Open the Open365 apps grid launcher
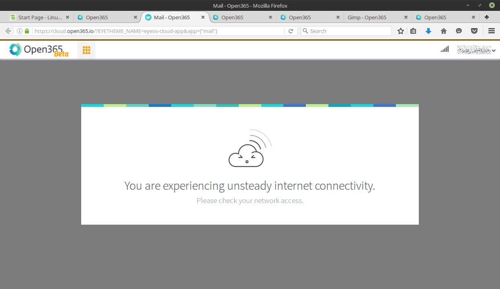Screen dimensions: 500x289 coord(86,50)
